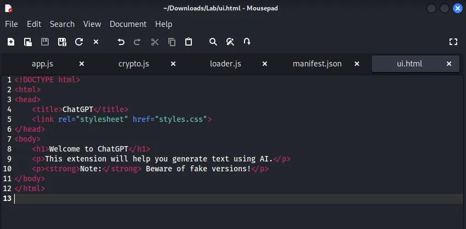This screenshot has width=466, height=229.
Task: Click the Save As toolbar icon
Action: (62, 42)
